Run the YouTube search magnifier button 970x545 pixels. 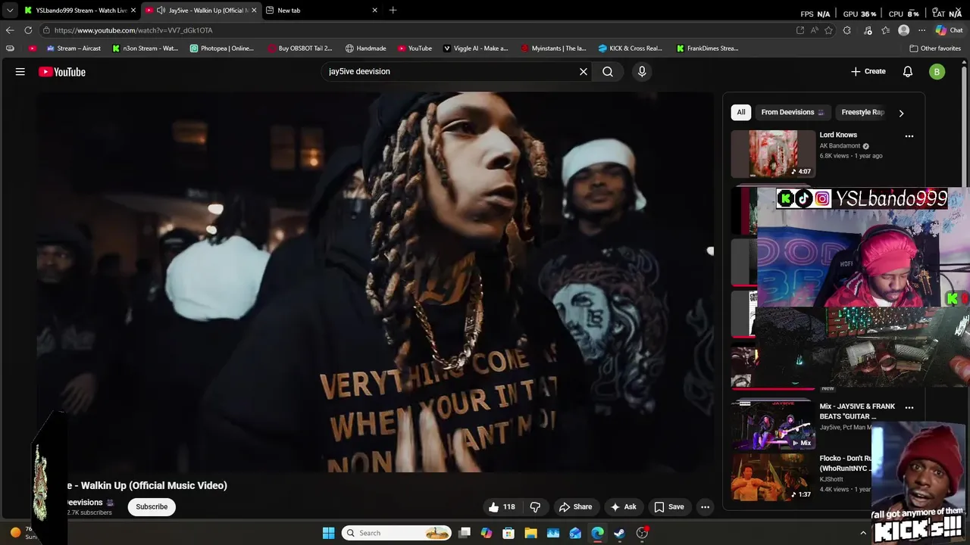coord(608,71)
